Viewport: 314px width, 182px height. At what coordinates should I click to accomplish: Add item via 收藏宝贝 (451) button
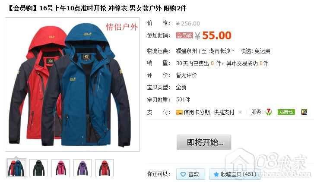pos(235,174)
